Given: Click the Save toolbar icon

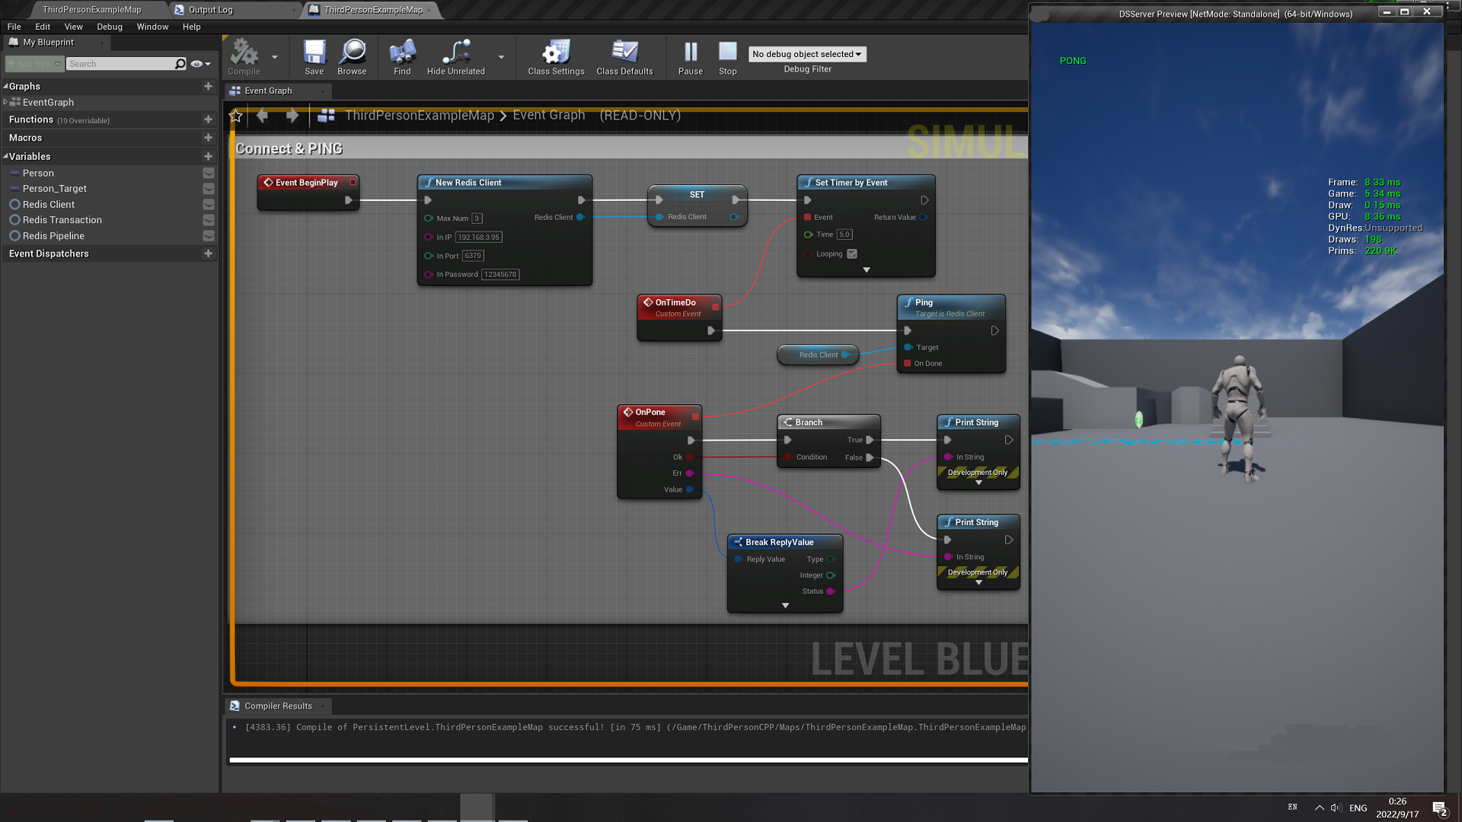Looking at the screenshot, I should coord(314,53).
